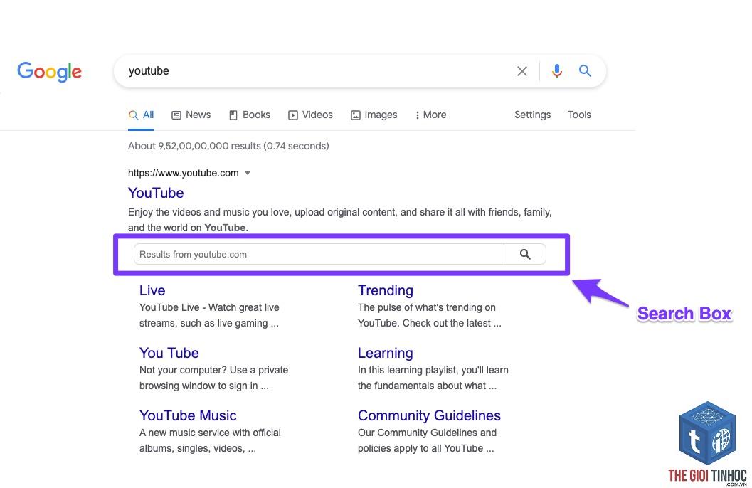Open the Tools option
752x488 pixels.
pos(579,115)
